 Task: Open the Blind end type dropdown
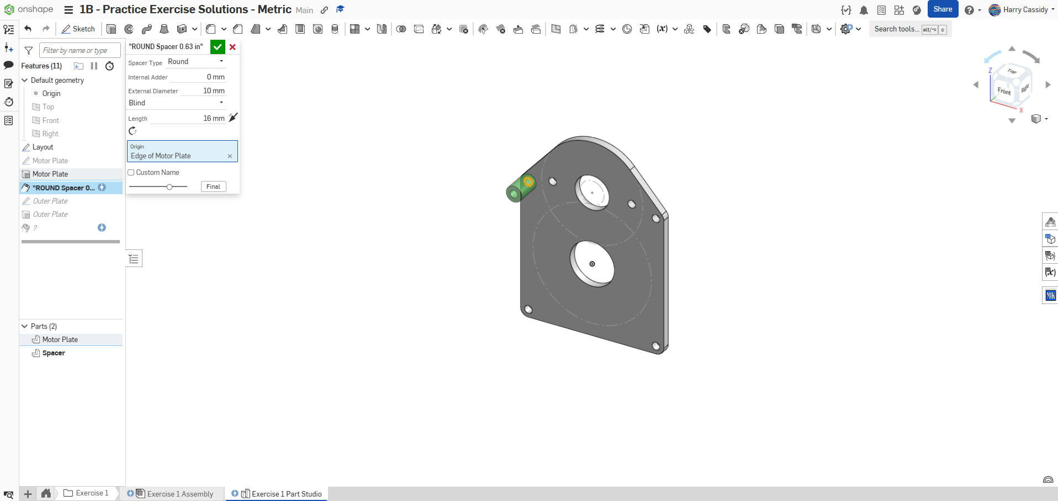[176, 103]
